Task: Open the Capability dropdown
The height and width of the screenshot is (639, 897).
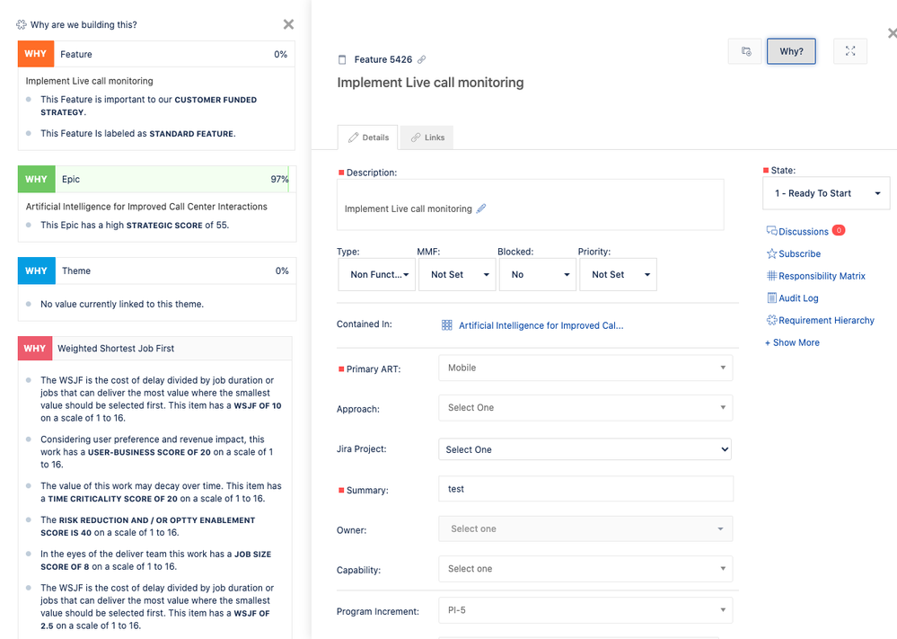Action: pos(585,569)
